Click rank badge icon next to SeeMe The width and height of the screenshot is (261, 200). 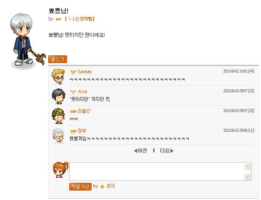(73, 72)
